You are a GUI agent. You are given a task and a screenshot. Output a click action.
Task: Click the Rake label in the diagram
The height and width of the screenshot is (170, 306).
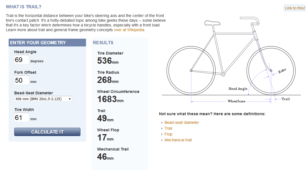[282, 71]
